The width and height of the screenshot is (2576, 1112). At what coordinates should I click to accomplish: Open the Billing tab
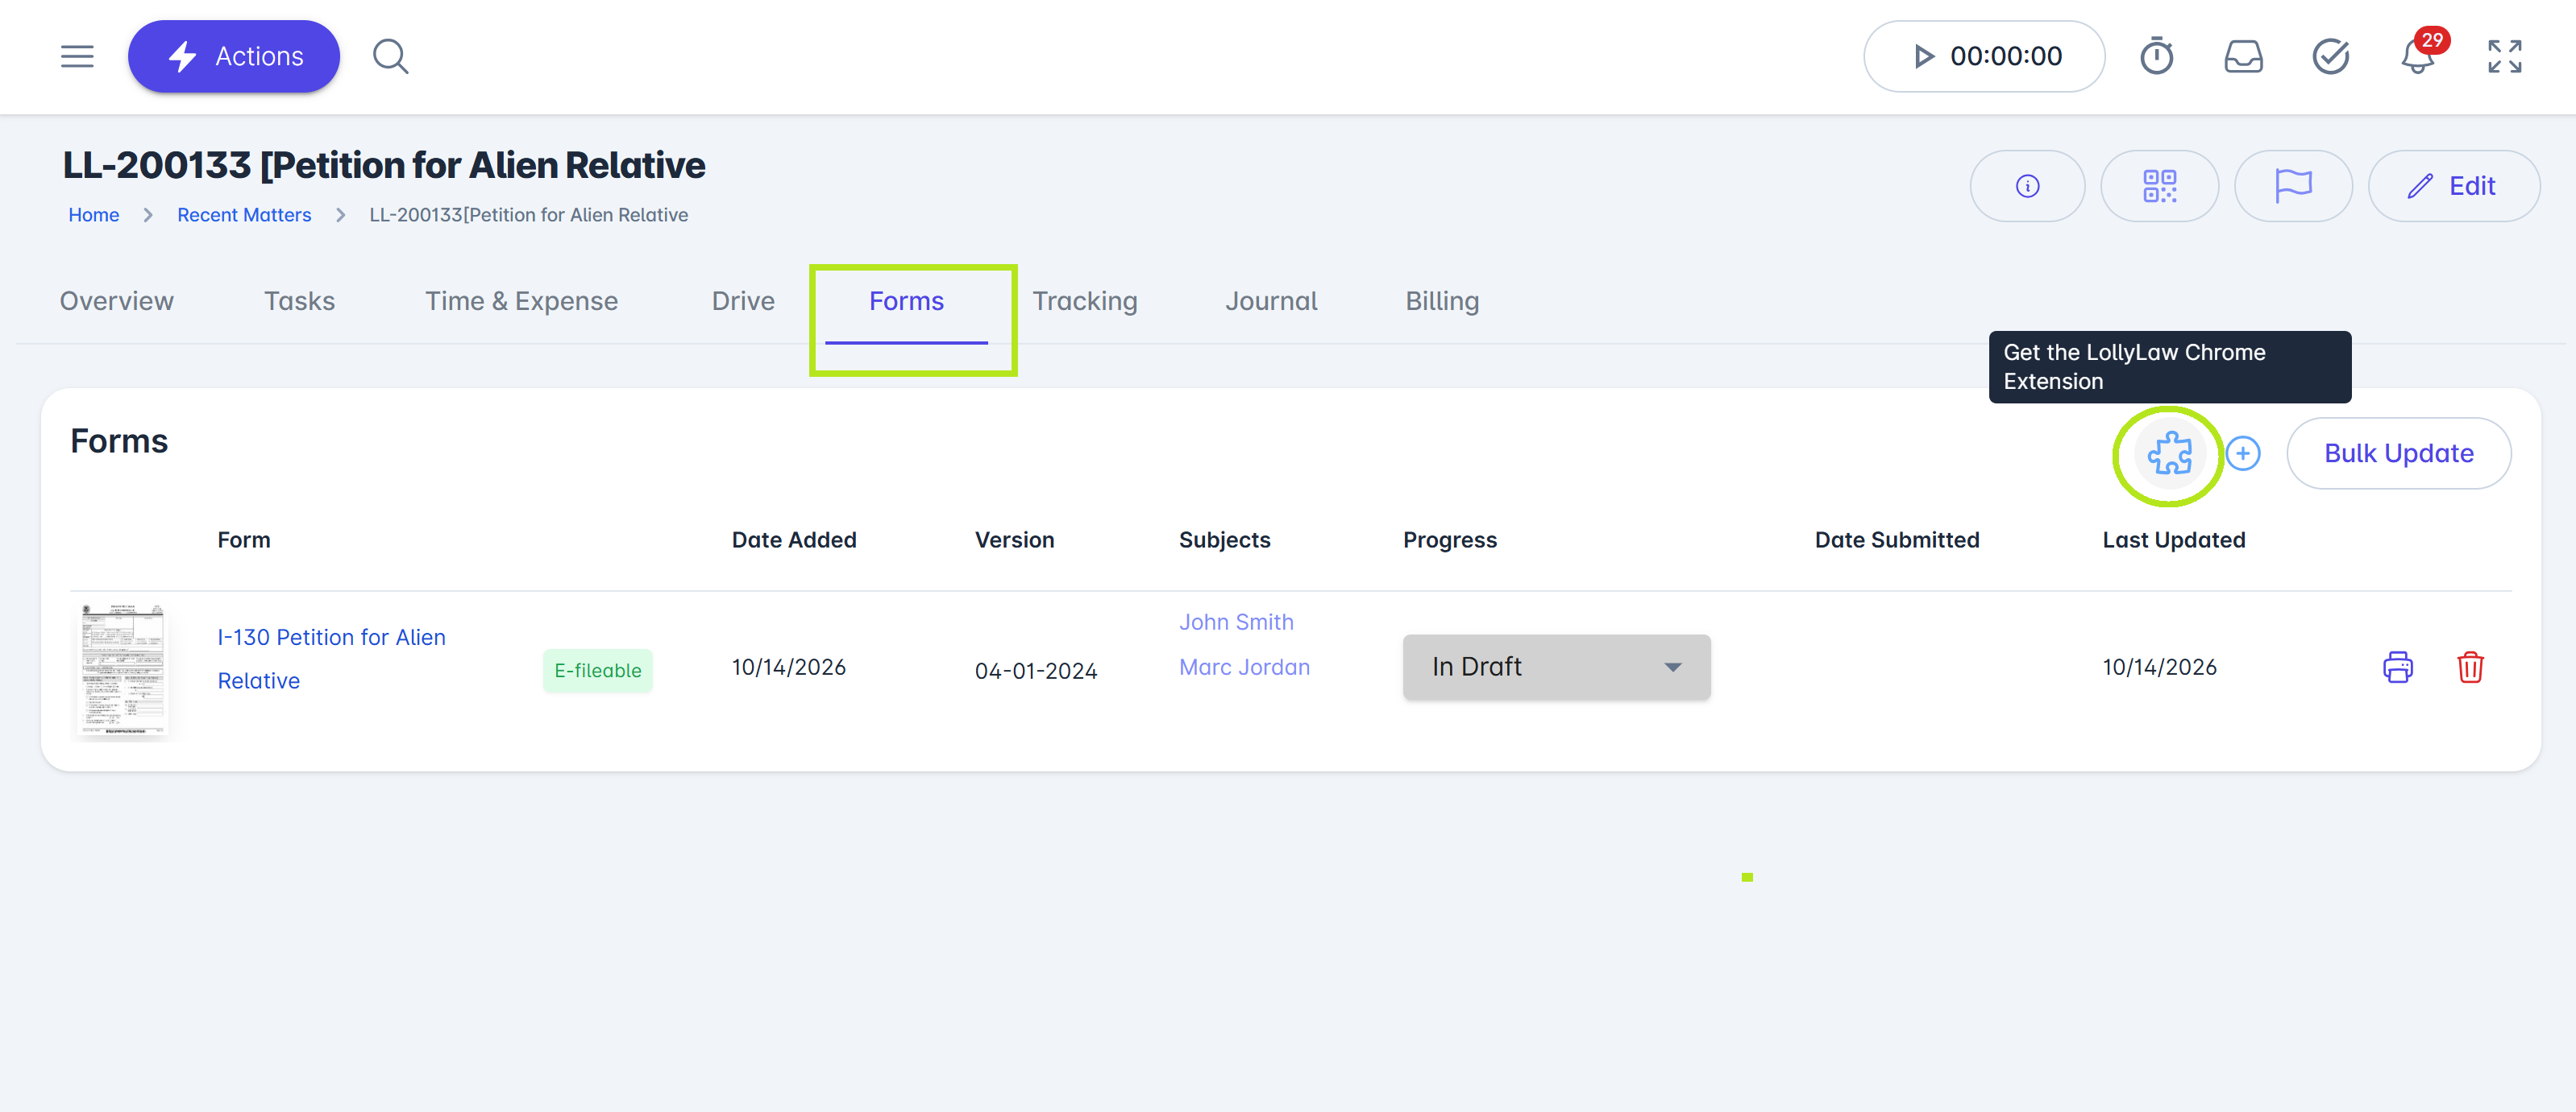point(1442,300)
